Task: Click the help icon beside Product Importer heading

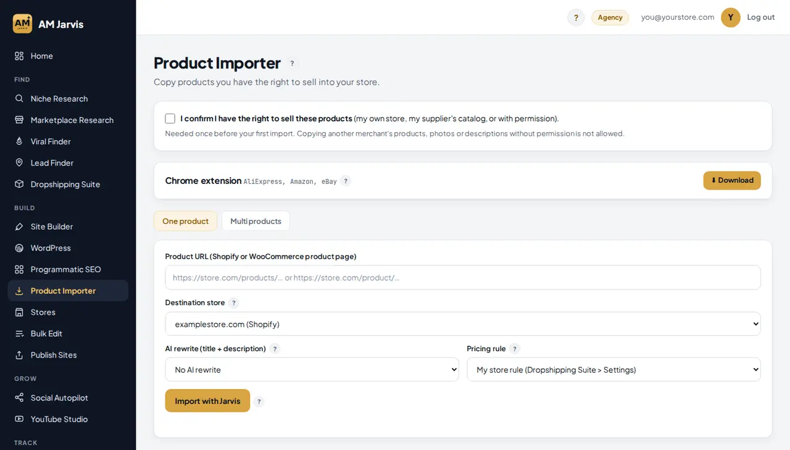Action: (293, 64)
